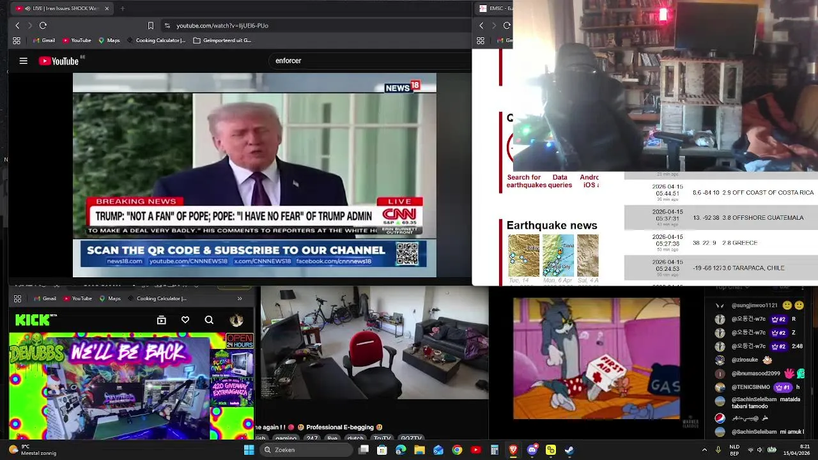The image size is (818, 460).
Task: Select the LIVE Iran Issues SHOCK tab
Action: 61,8
